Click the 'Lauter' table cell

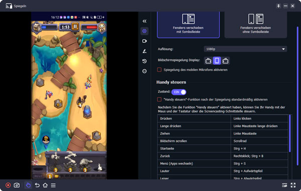194,171
